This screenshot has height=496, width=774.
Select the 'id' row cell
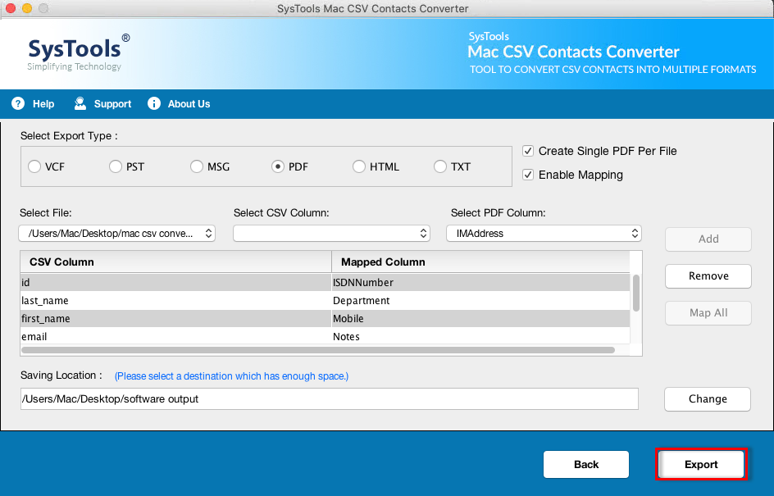click(x=175, y=282)
